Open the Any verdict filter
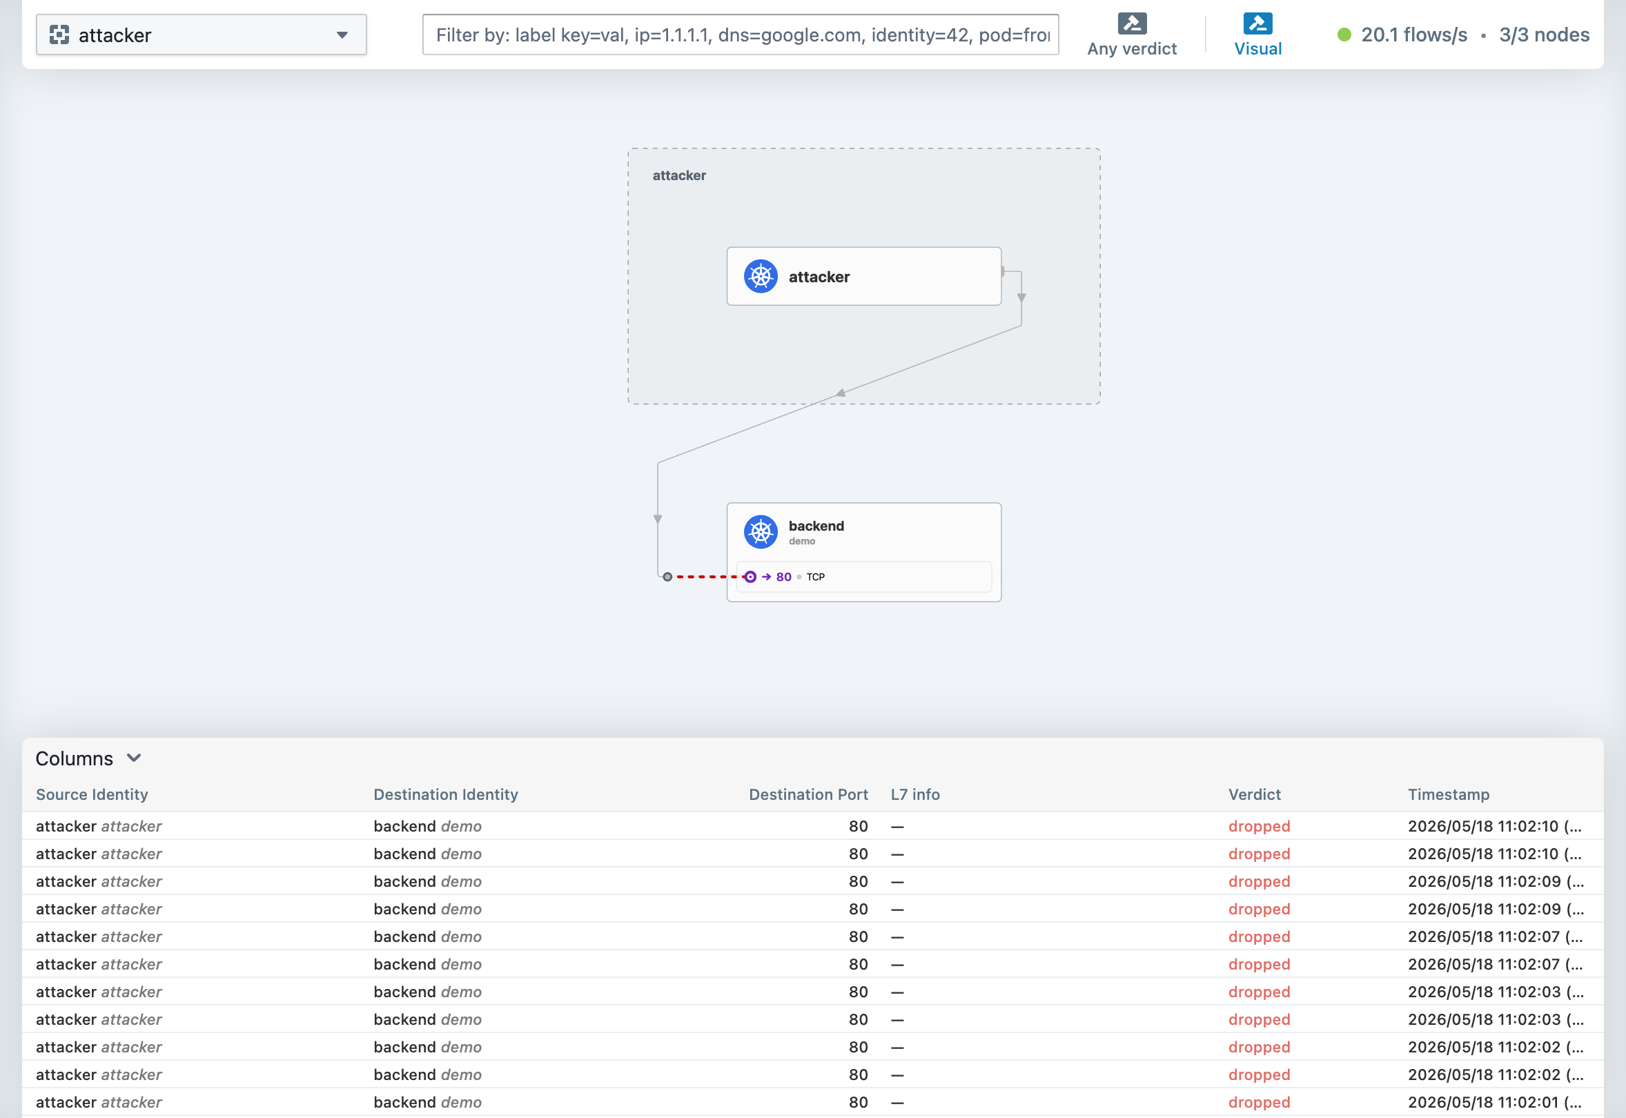The width and height of the screenshot is (1626, 1118). pyautogui.click(x=1131, y=35)
